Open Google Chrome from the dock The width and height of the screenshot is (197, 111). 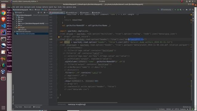(3, 13)
